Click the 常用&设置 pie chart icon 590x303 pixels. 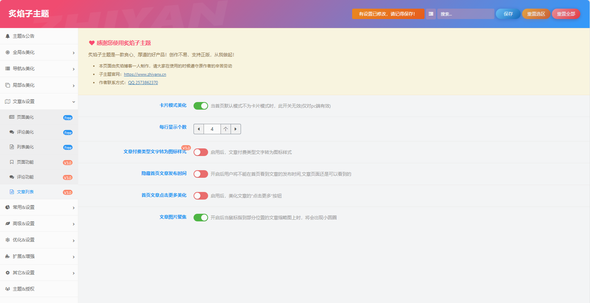coord(8,207)
